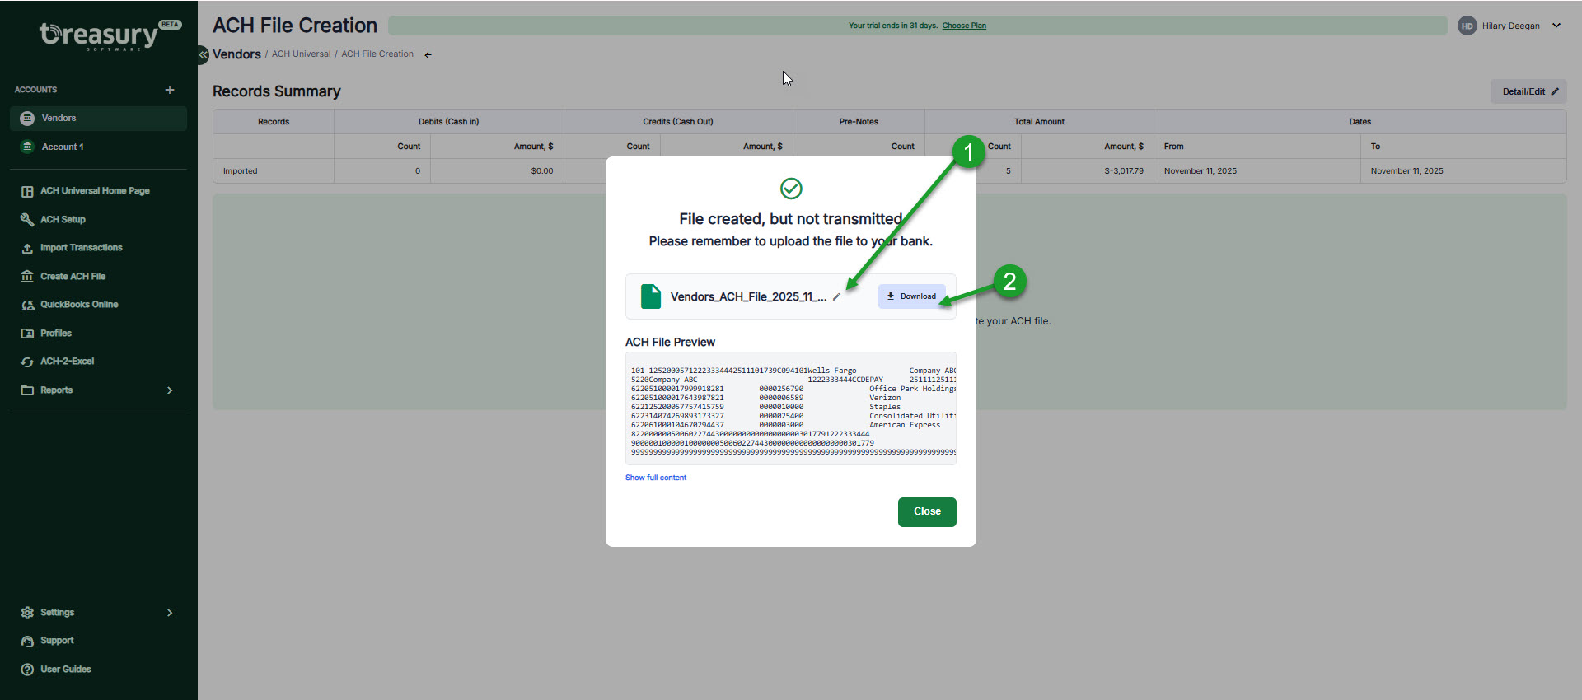
Task: Open the User Guides page
Action: pos(66,670)
